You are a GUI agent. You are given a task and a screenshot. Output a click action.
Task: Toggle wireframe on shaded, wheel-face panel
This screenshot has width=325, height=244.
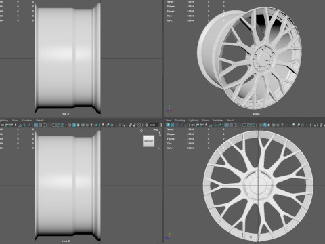coord(274,125)
